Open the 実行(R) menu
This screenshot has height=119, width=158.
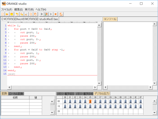coord(29,10)
